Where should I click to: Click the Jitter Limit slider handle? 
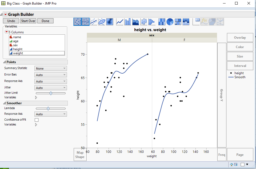pyautogui.click(x=51, y=93)
